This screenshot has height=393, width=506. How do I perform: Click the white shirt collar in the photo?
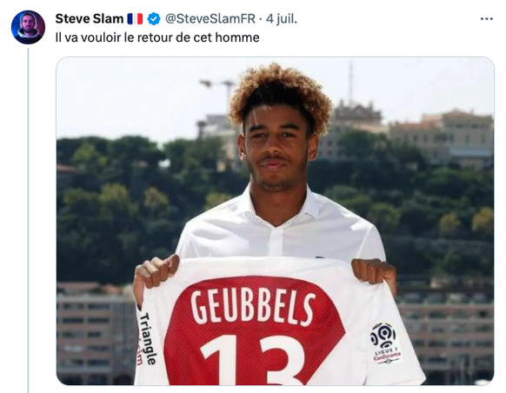point(279,209)
